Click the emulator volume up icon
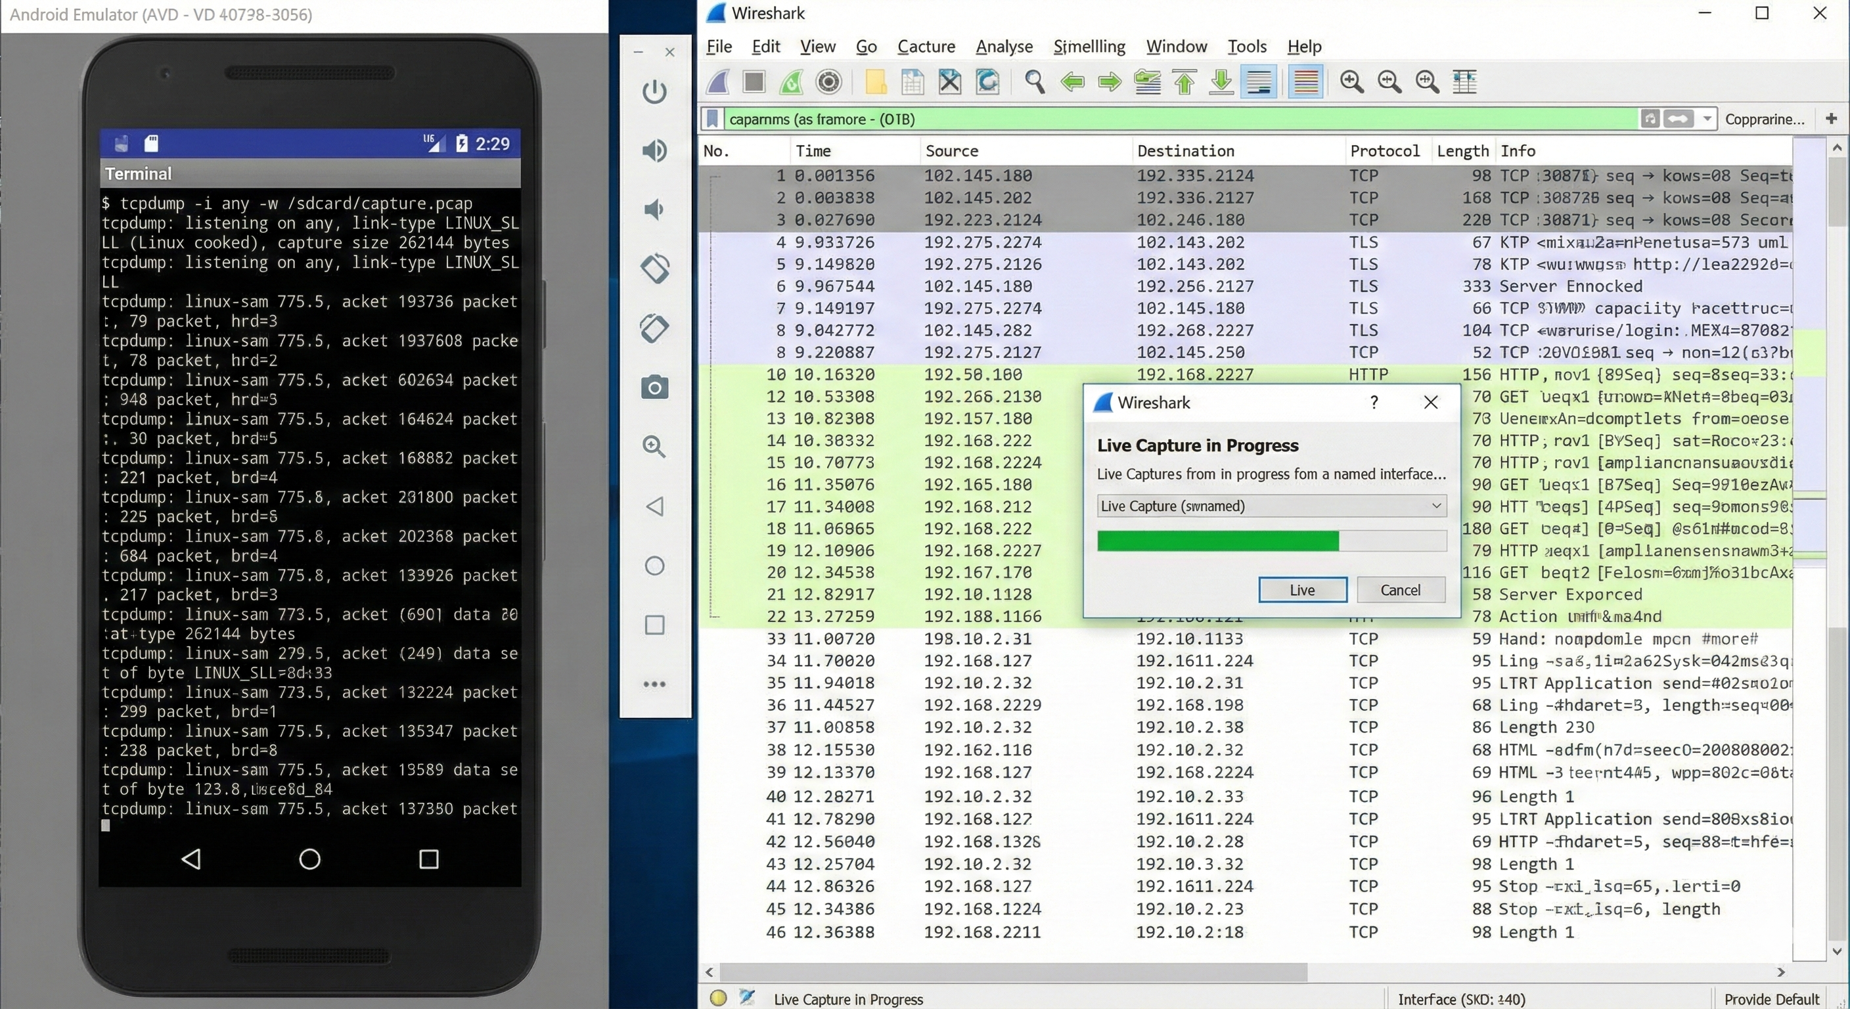The width and height of the screenshot is (1850, 1009). pyautogui.click(x=654, y=150)
